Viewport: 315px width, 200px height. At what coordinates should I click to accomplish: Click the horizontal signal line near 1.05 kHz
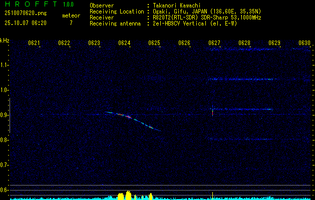pos(242,79)
